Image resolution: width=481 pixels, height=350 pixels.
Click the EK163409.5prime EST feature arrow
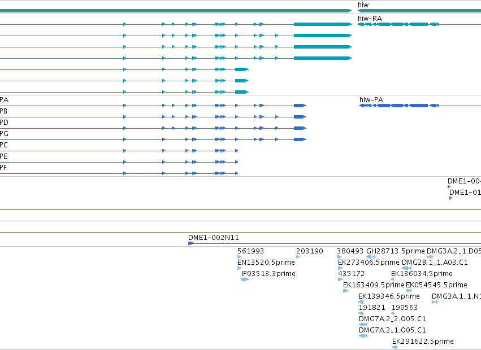pyautogui.click(x=346, y=291)
